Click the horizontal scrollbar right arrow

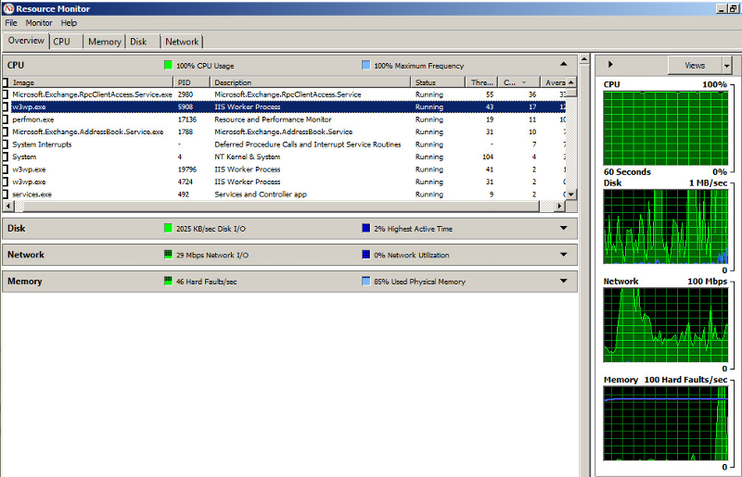pos(560,207)
